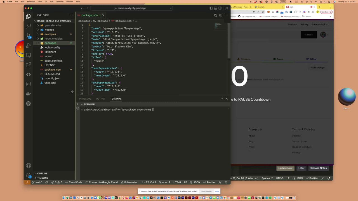This screenshot has width=358, height=201.
Task: Click the Go Back arrow in title bar
Action: [x=82, y=8]
